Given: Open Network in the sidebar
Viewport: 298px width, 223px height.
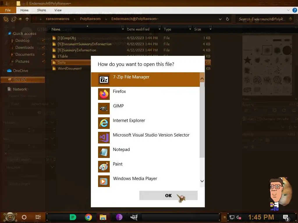Looking at the screenshot, I should click(x=20, y=89).
